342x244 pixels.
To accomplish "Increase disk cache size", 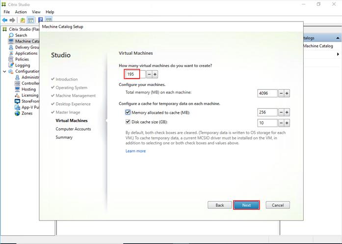I will point(287,123).
